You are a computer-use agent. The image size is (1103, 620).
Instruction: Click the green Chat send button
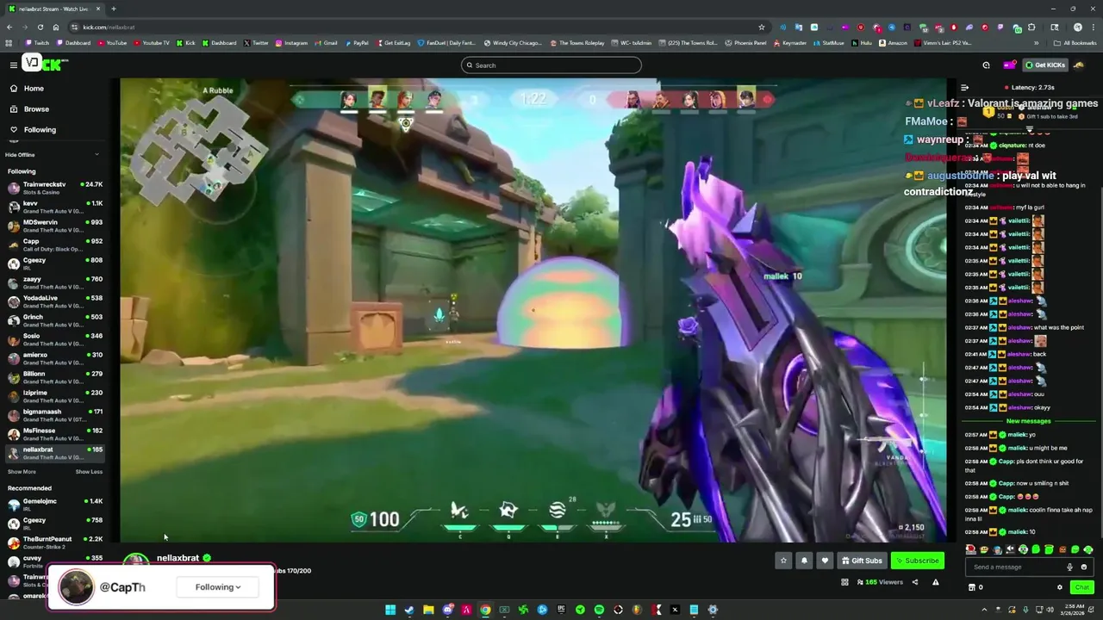coord(1081,587)
